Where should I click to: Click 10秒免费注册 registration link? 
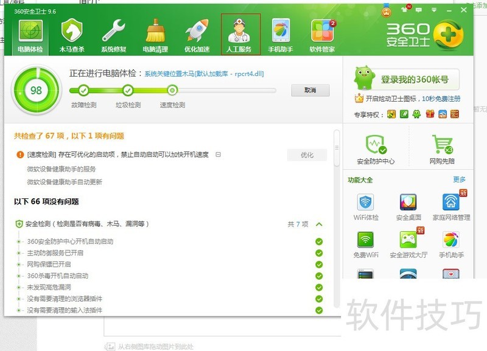(441, 99)
